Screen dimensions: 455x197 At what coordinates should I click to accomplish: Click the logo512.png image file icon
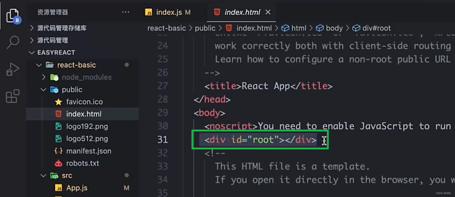58,139
